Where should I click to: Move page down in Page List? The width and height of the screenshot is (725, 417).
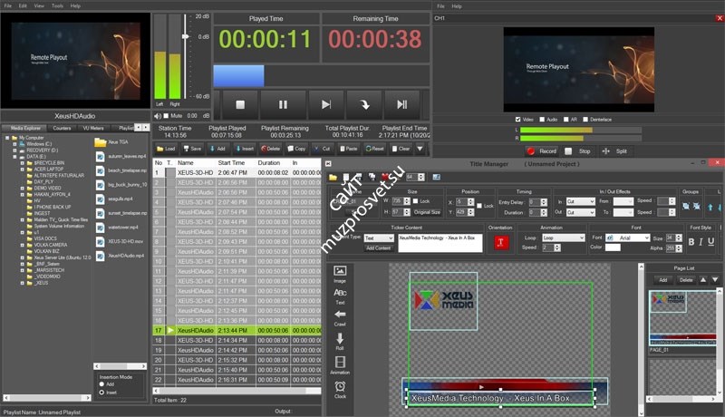(x=715, y=280)
